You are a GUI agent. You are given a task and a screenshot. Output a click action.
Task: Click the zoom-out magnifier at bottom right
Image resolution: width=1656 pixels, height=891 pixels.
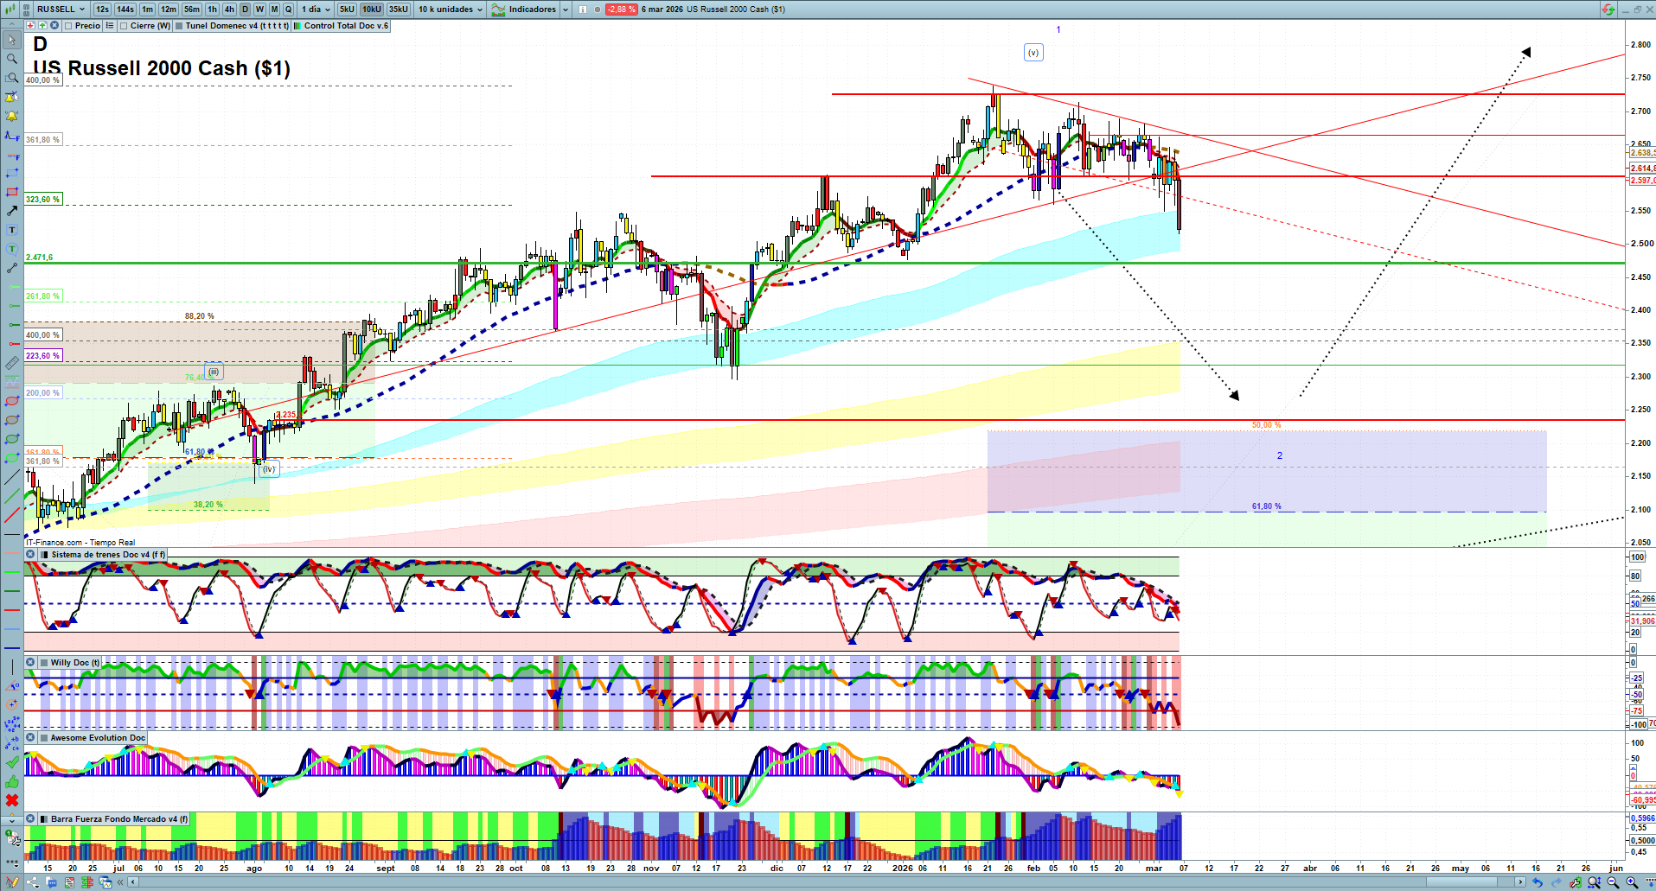[x=1613, y=882]
